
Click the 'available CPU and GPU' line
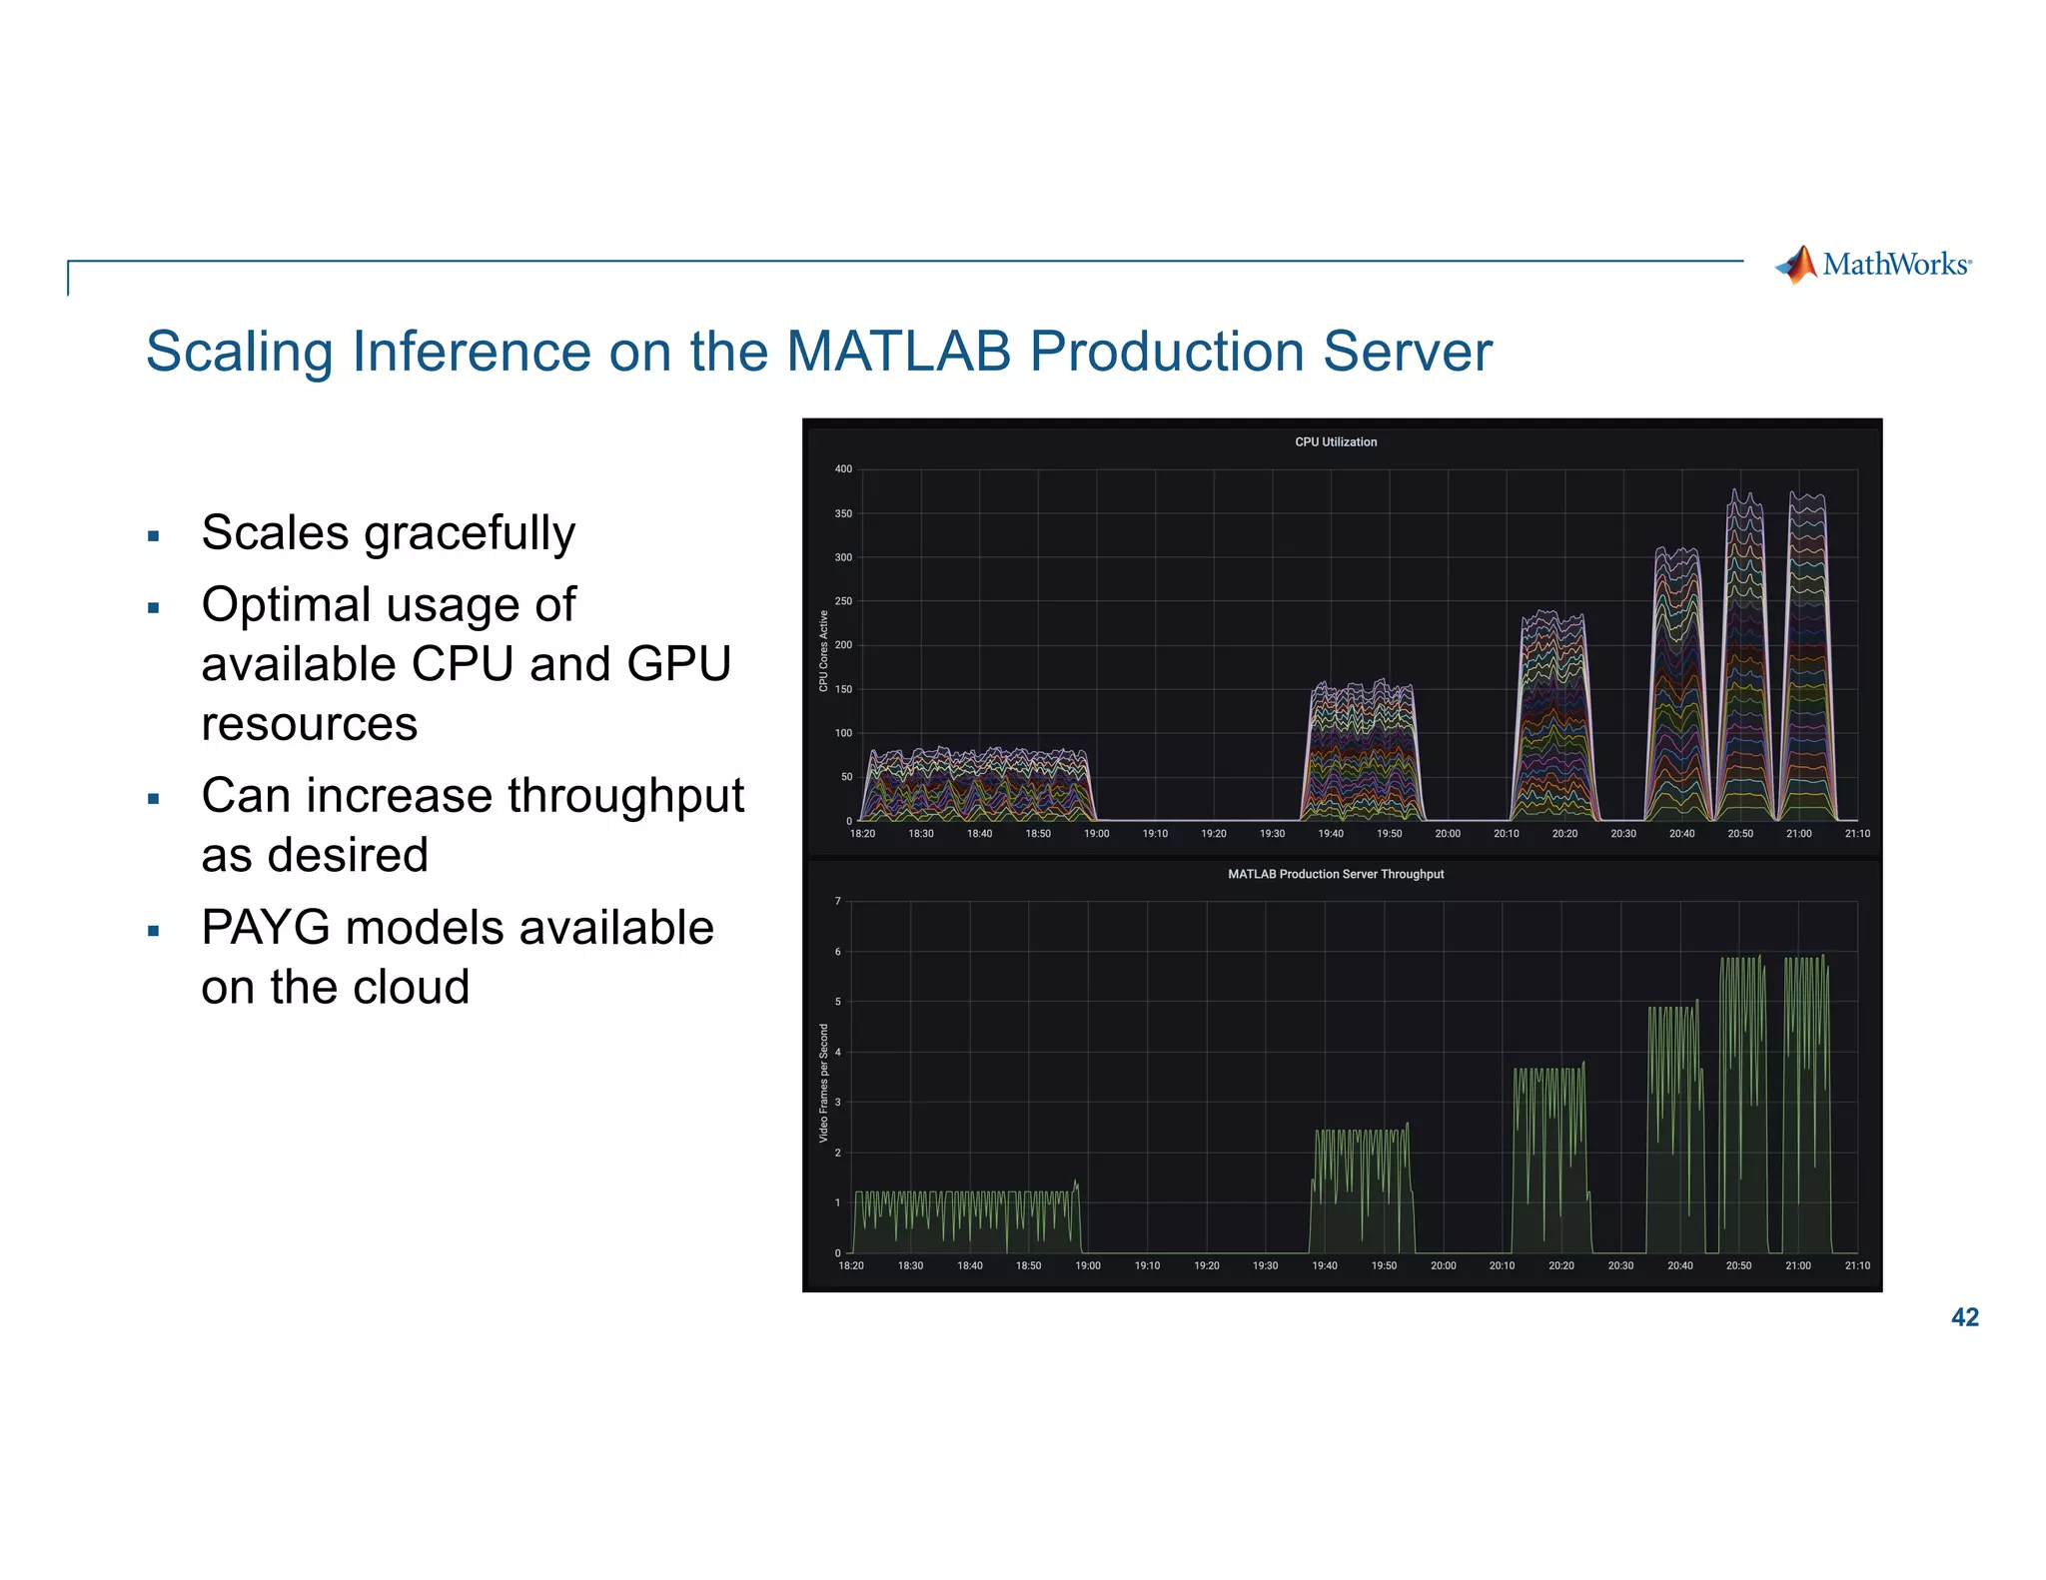[x=467, y=664]
